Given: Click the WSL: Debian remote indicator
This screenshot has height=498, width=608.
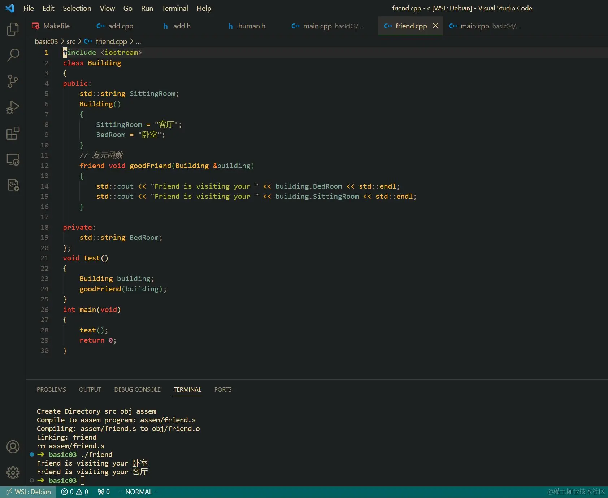Looking at the screenshot, I should (x=29, y=492).
